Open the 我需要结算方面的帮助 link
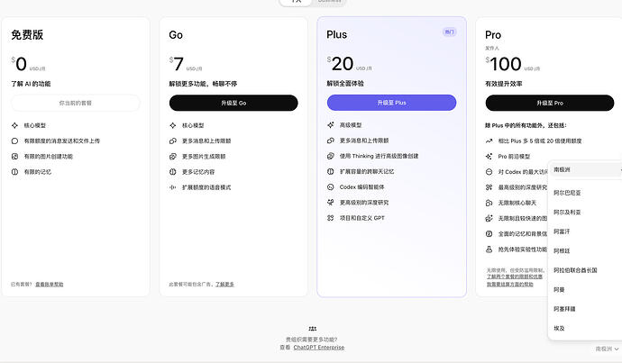 tap(510, 284)
